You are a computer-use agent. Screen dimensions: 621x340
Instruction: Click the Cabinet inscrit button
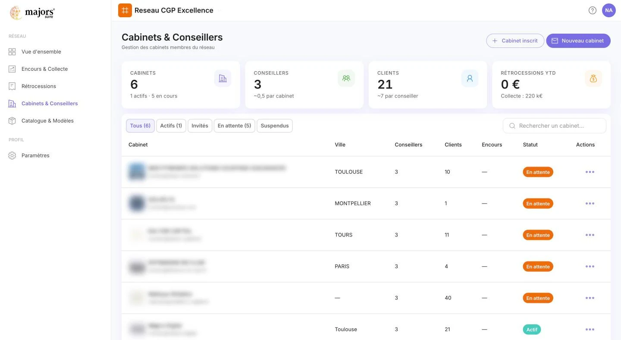pyautogui.click(x=515, y=41)
